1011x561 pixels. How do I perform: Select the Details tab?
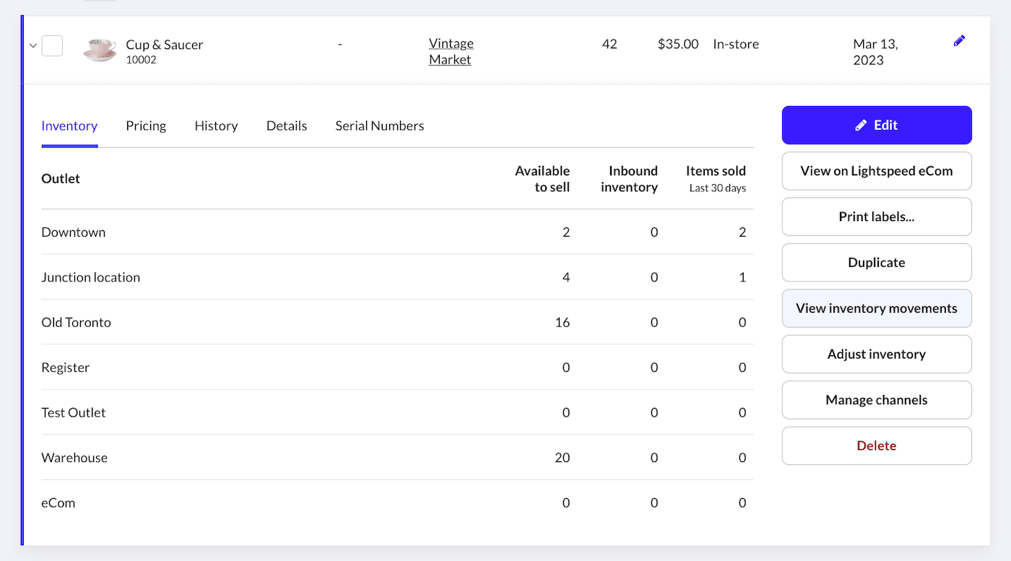point(287,126)
